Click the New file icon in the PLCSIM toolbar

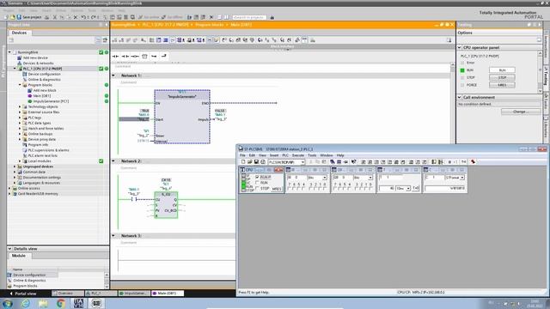point(243,162)
